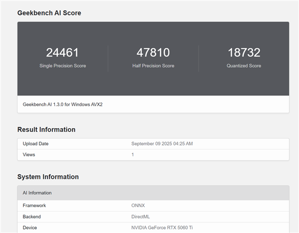
Task: Select the 18732 quantized score number
Action: (x=244, y=53)
